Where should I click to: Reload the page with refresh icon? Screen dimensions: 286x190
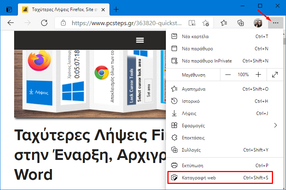click(44, 23)
